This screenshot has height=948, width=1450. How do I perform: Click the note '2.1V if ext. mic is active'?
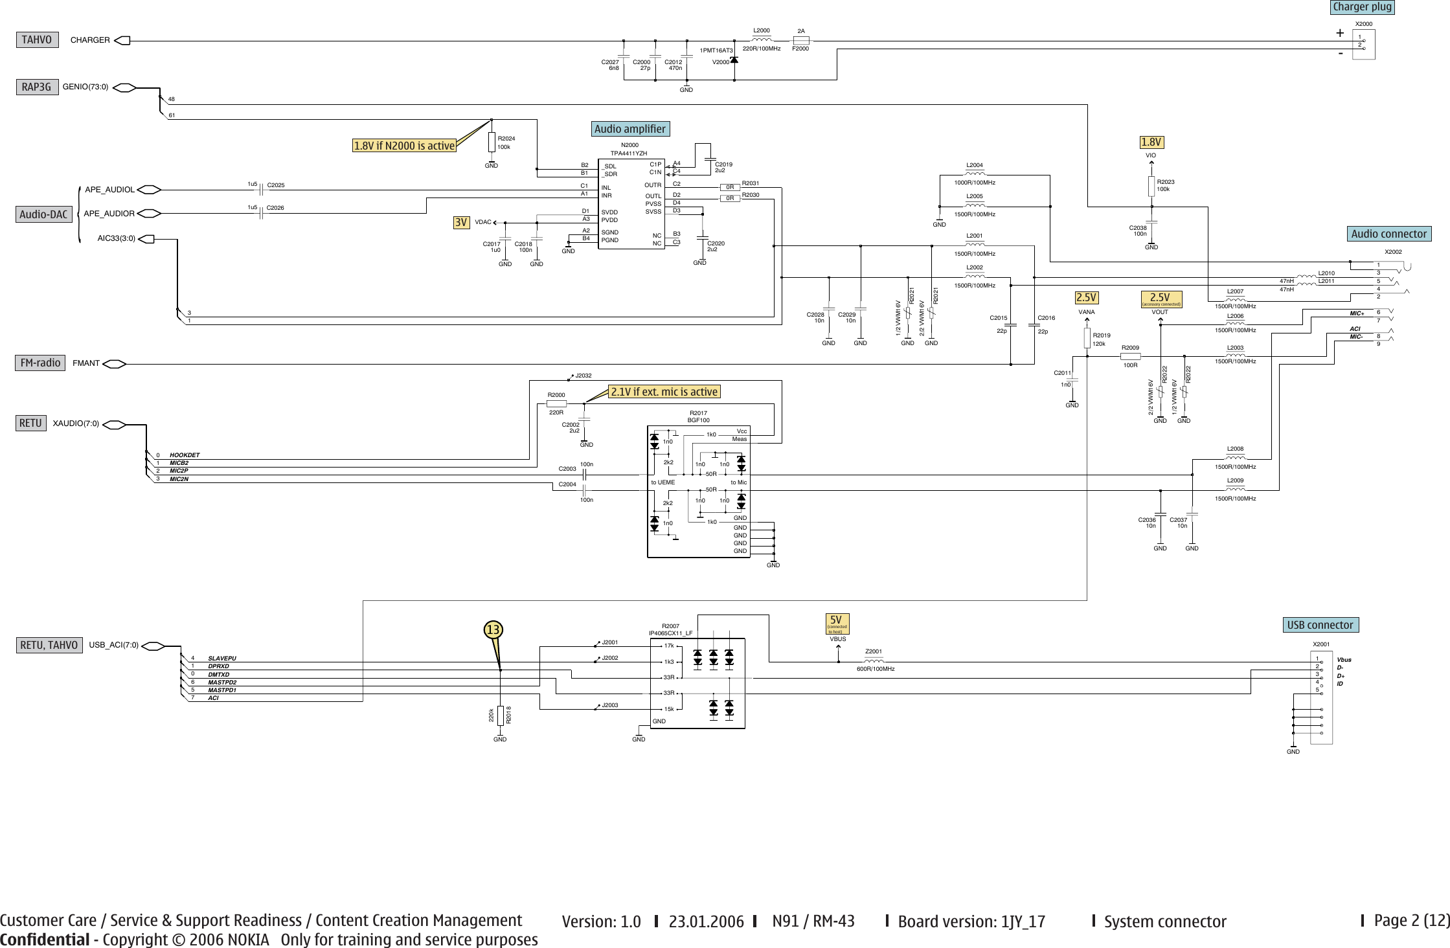pyautogui.click(x=665, y=391)
